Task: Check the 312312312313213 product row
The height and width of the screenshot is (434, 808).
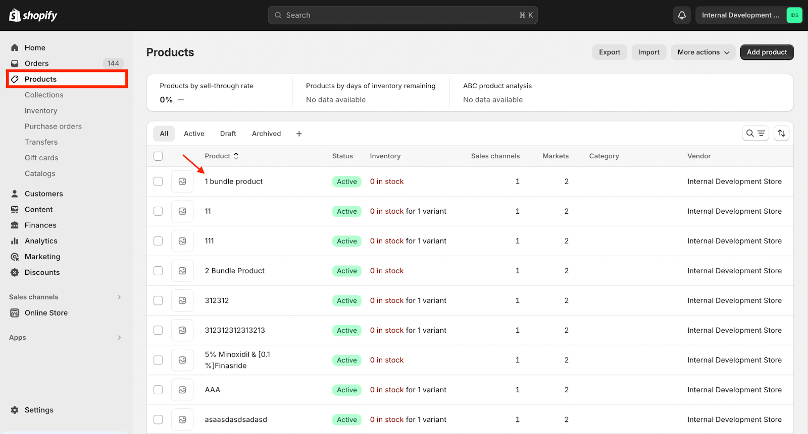Action: tap(158, 330)
